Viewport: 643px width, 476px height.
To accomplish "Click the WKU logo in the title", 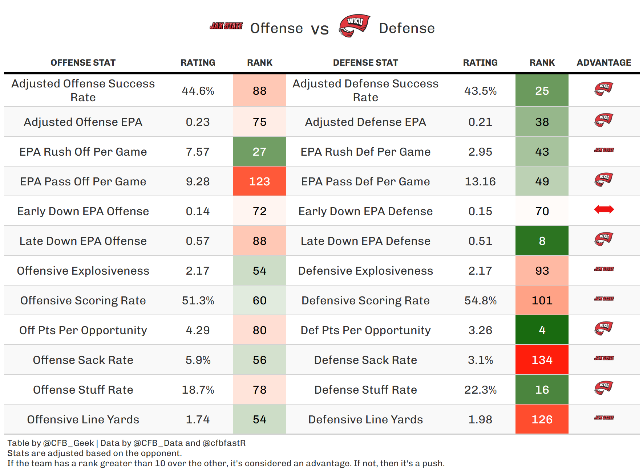I will pos(354,26).
